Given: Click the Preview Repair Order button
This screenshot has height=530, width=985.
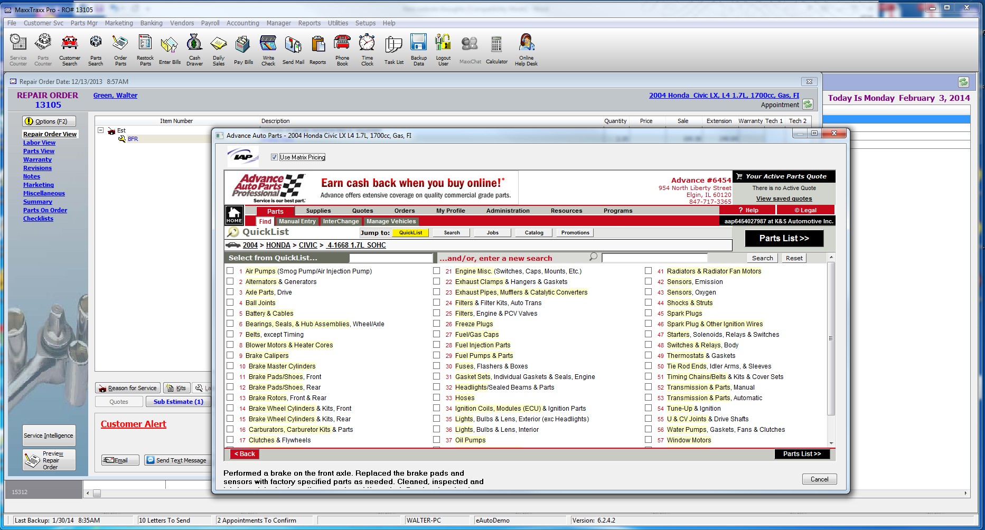Looking at the screenshot, I should pyautogui.click(x=49, y=460).
